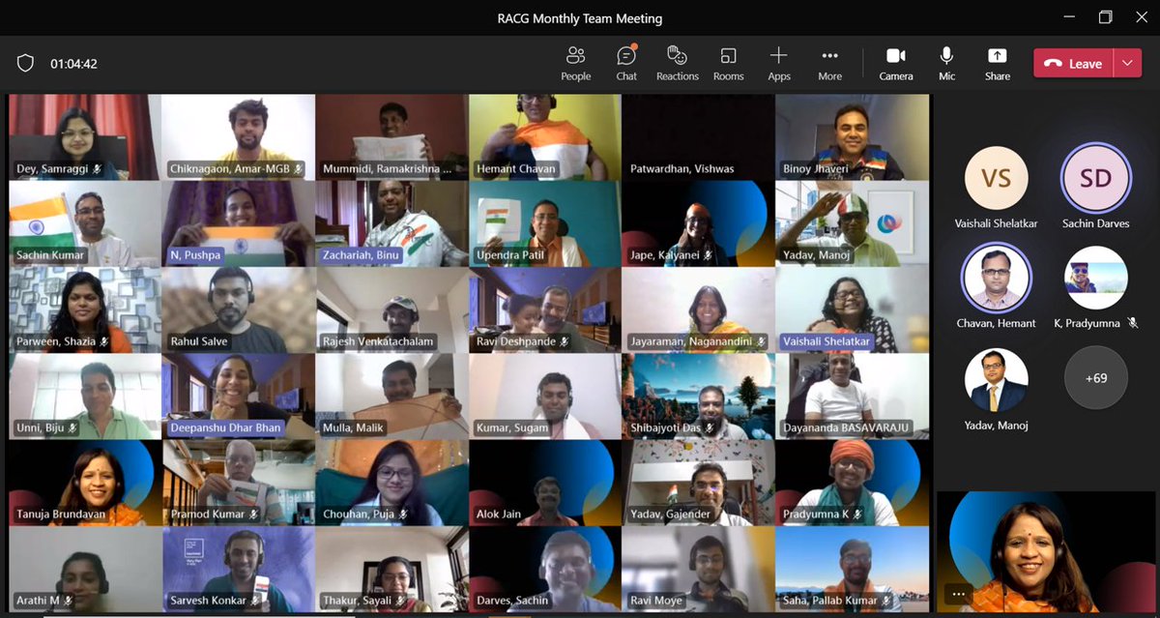Select Tanuja Brundavan video tile
This screenshot has height=618, width=1160.
84,484
